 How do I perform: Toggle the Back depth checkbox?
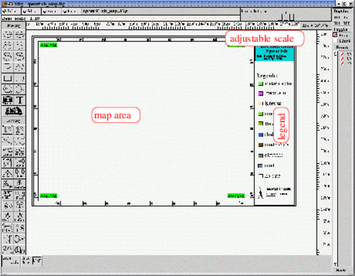(x=336, y=41)
